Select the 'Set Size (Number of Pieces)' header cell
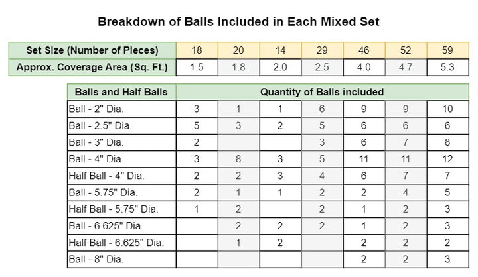Viewport: 478px width, 277px height. coord(92,50)
